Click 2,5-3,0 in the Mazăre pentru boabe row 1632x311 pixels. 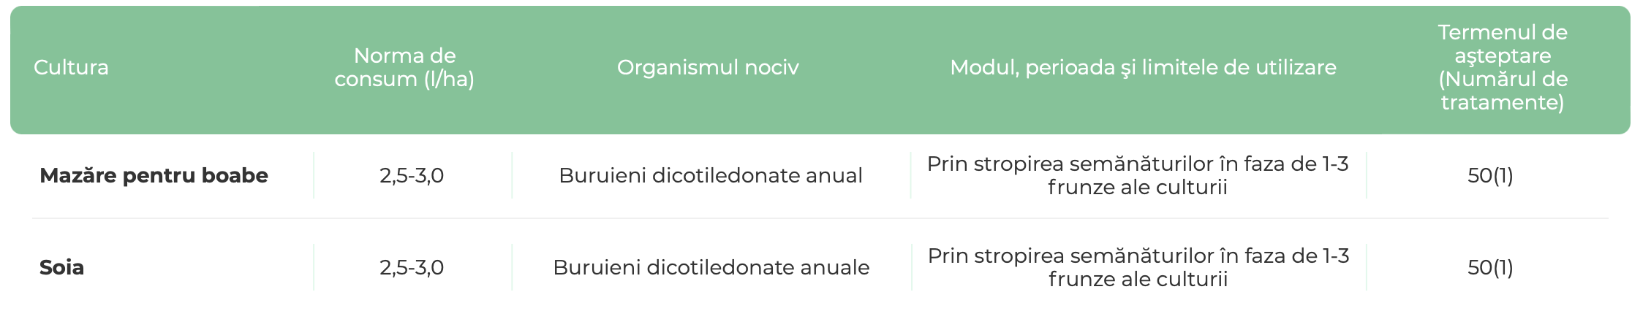(412, 176)
